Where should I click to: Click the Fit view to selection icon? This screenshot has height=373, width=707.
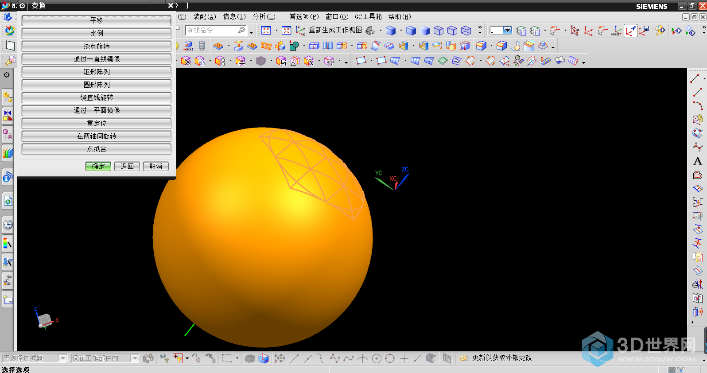(x=287, y=31)
